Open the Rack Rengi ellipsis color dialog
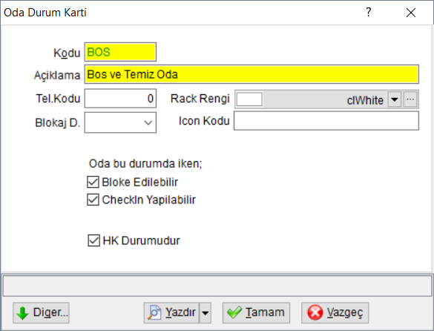 point(410,99)
